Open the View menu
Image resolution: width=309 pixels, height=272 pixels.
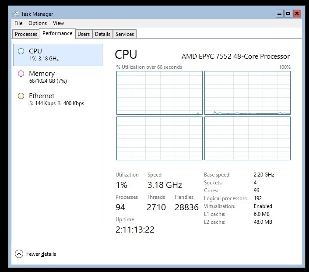pyautogui.click(x=58, y=23)
